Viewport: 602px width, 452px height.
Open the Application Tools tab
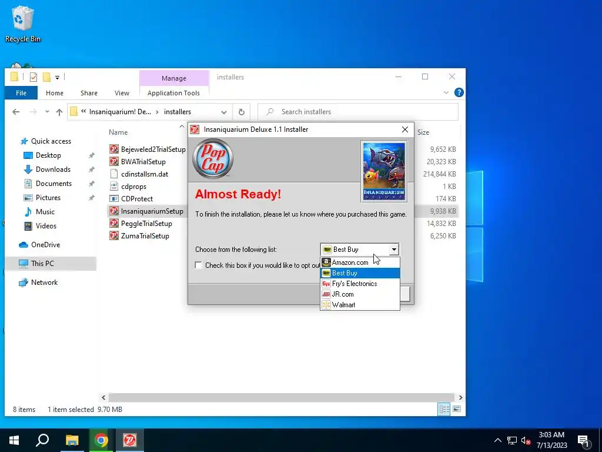pos(173,93)
